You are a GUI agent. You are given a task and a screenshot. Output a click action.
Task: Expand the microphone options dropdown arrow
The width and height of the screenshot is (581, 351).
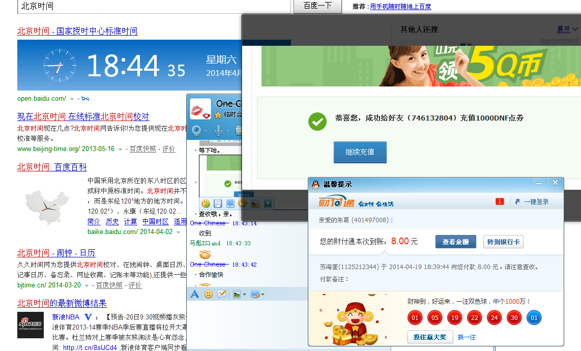(227, 131)
